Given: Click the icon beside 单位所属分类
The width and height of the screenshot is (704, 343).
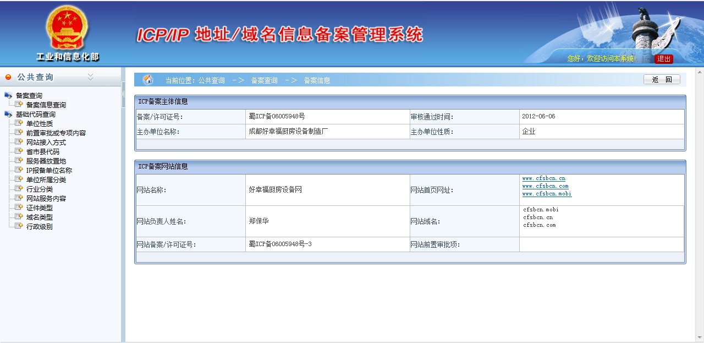Looking at the screenshot, I should (x=19, y=179).
